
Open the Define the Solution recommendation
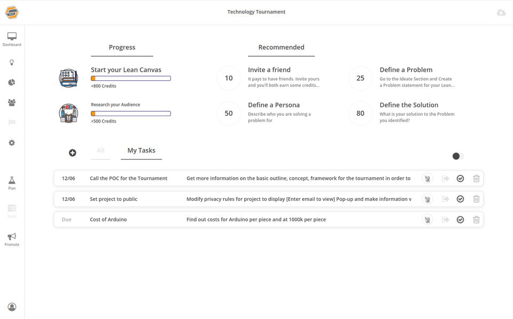pos(409,105)
